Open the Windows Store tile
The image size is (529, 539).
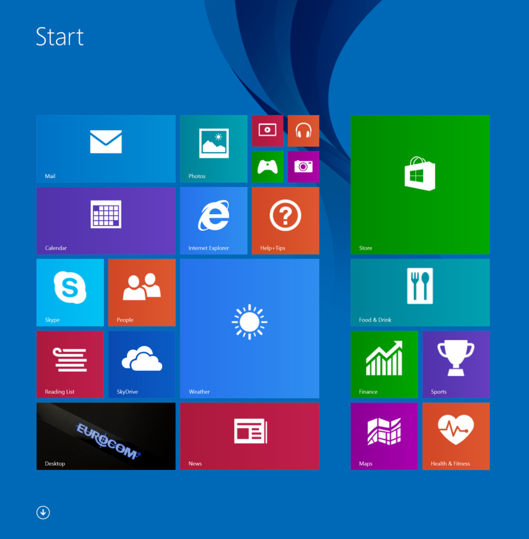420,184
